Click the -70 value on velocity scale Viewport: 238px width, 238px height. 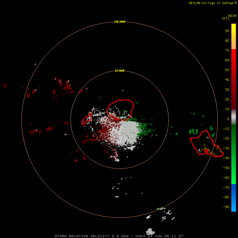pyautogui.click(x=226, y=187)
